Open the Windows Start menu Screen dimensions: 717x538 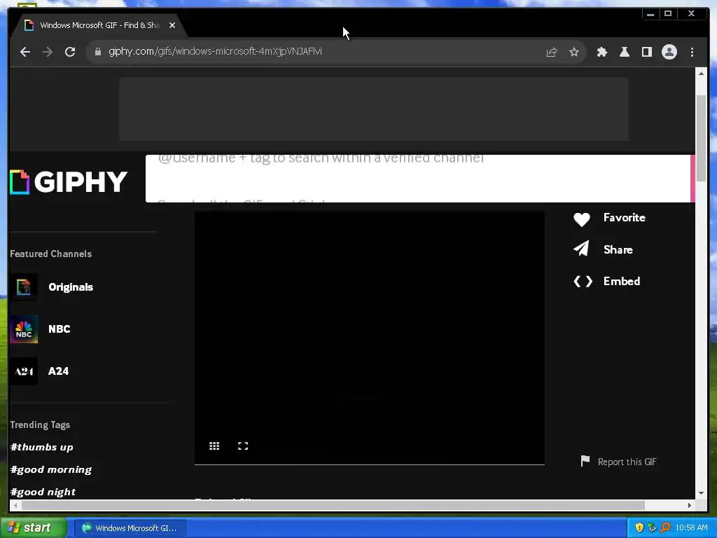coord(33,528)
